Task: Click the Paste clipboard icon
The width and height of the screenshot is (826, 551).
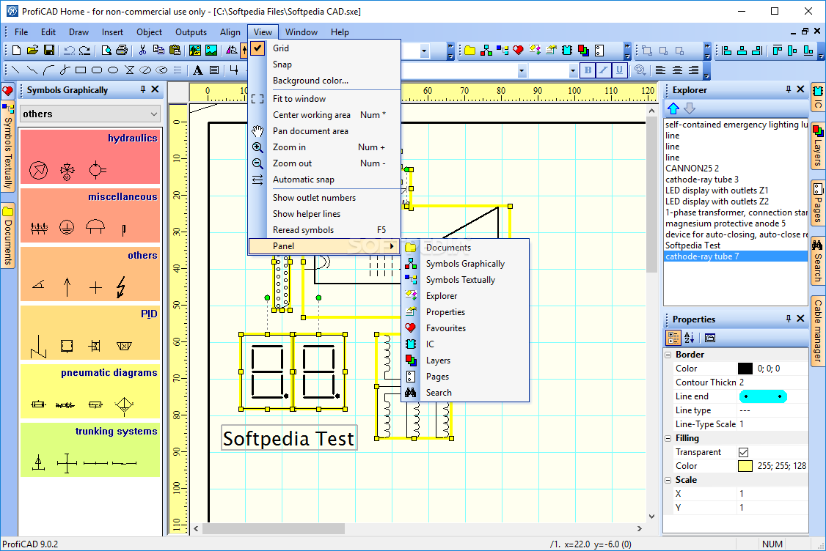Action: (175, 50)
